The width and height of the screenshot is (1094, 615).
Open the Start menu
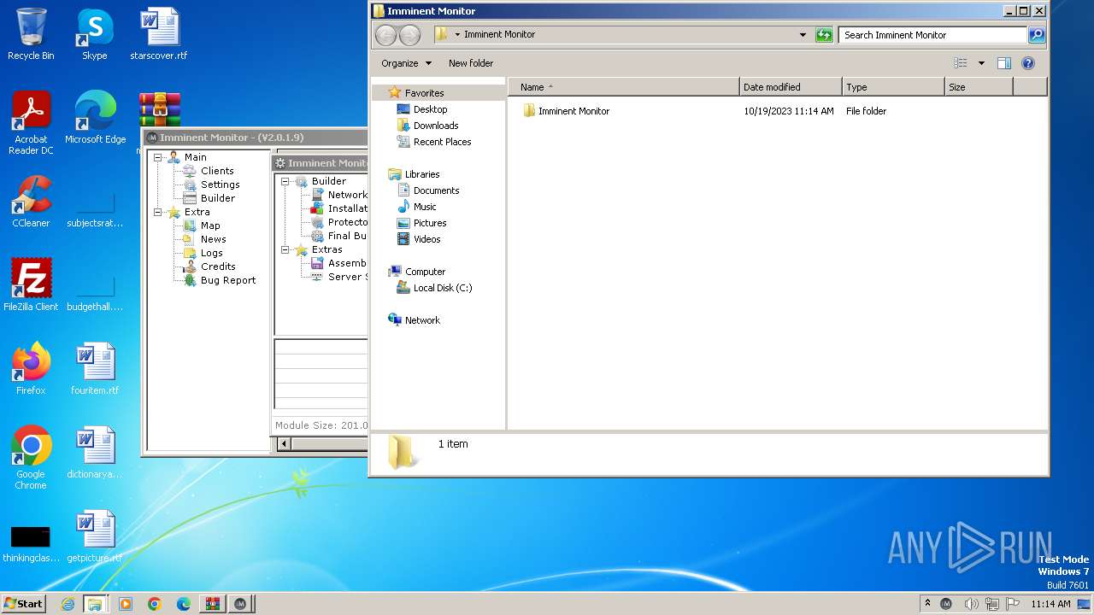(x=23, y=604)
